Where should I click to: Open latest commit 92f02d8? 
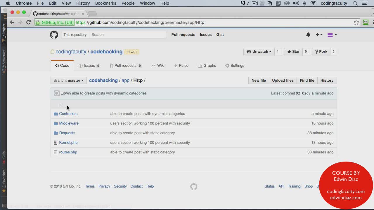click(303, 93)
